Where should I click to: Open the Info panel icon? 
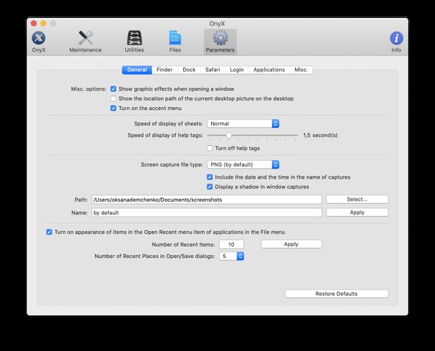click(396, 41)
